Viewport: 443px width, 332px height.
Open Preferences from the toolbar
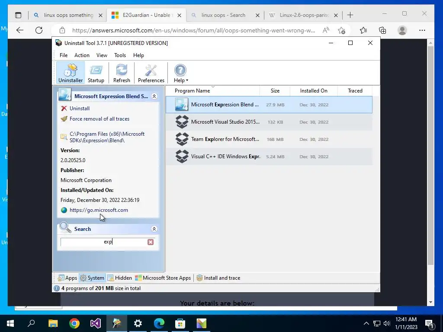point(151,73)
